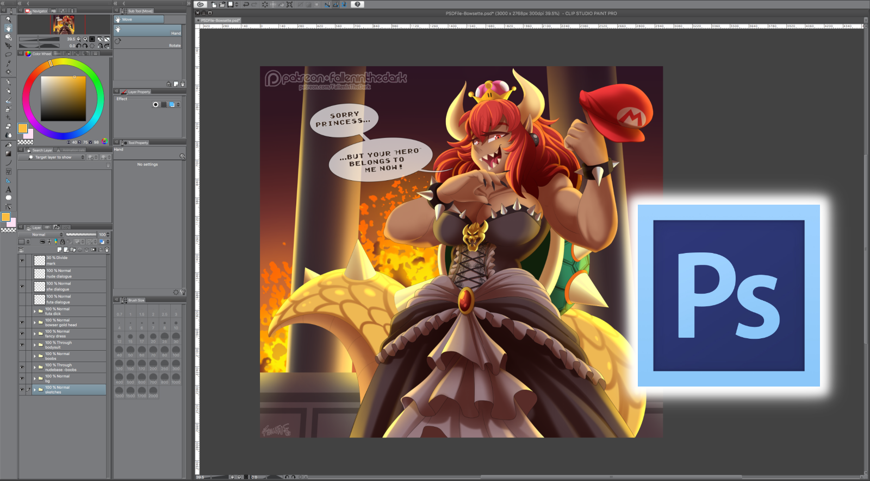
Task: Show the nude dialogue layer
Action: [x=22, y=274]
